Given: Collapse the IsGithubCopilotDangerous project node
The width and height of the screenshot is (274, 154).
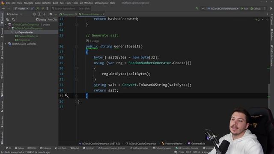Looking at the screenshot, I should click(9, 28).
